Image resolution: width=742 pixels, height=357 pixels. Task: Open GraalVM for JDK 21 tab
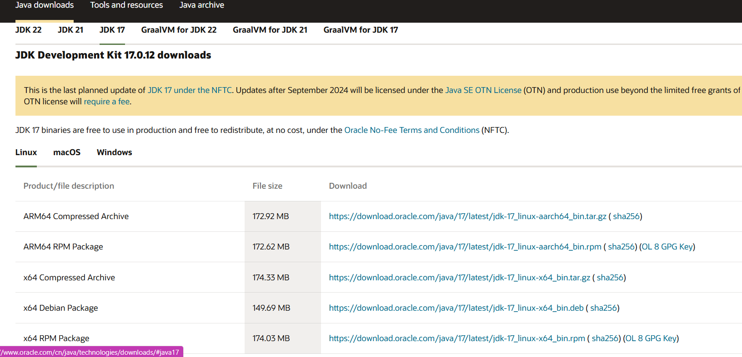(x=270, y=30)
